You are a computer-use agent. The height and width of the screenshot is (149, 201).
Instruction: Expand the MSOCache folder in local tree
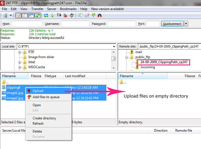pos(20,67)
